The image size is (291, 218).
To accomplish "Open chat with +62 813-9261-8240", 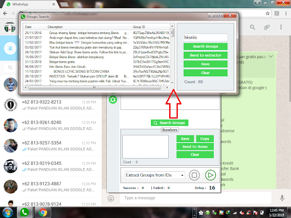I will click(51, 125).
